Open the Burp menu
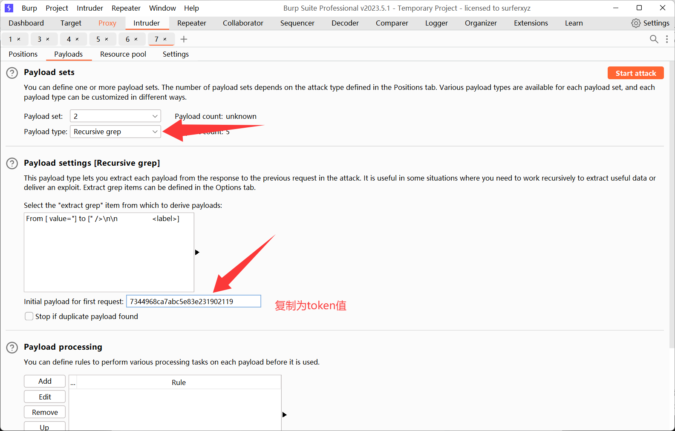Image resolution: width=675 pixels, height=431 pixels. (x=29, y=8)
